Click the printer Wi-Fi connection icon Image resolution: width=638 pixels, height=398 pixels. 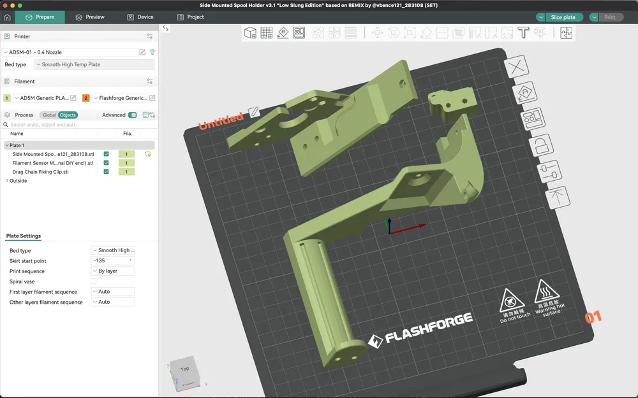tap(152, 52)
